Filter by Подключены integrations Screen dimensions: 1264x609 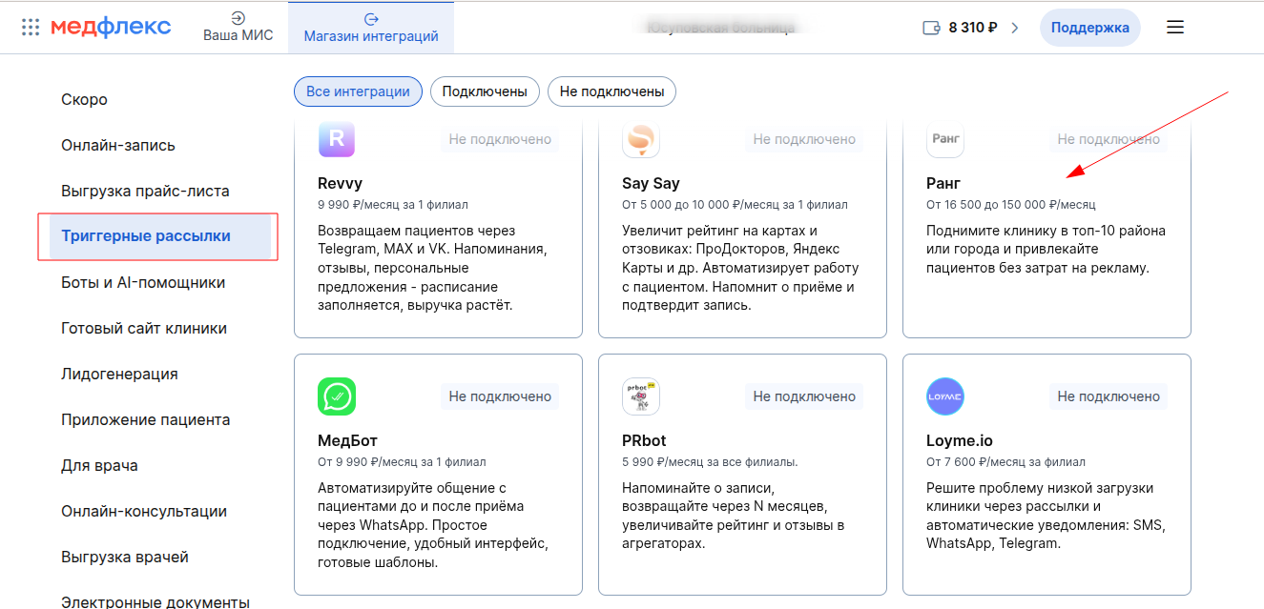point(485,91)
